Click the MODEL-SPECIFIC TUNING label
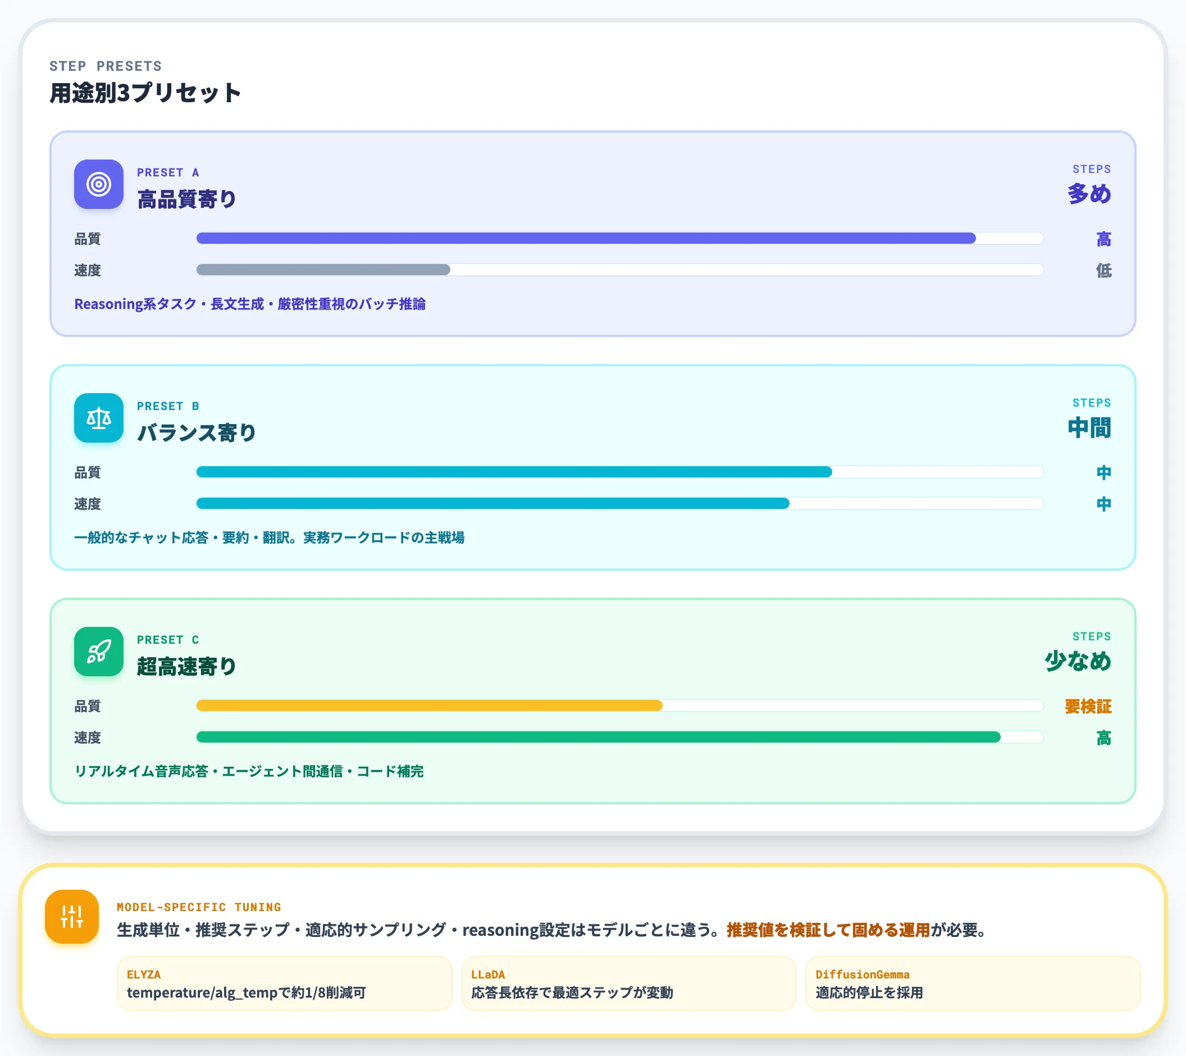1186x1056 pixels. (199, 907)
